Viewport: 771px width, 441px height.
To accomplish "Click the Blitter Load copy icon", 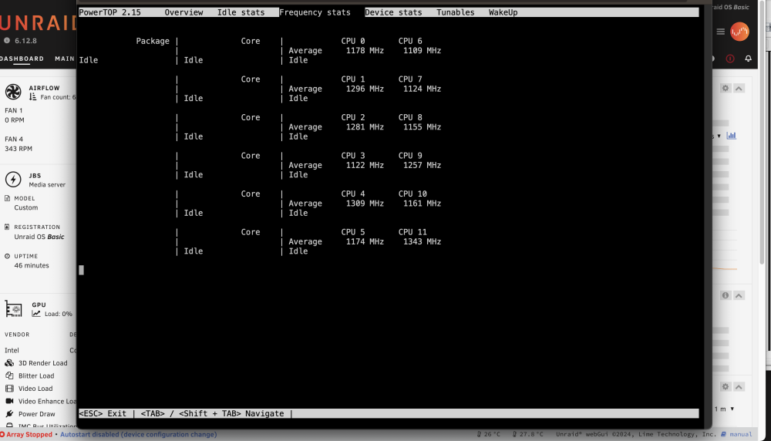I will [9, 375].
